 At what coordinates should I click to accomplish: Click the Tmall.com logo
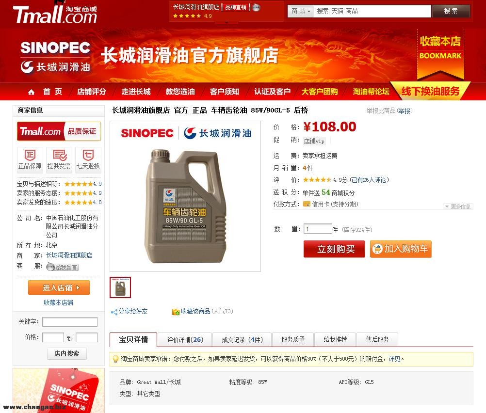[x=55, y=14]
